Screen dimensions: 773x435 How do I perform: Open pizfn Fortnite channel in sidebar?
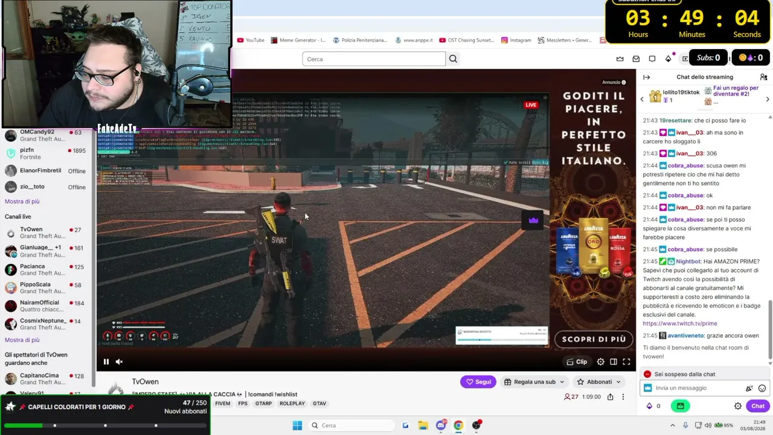click(47, 153)
